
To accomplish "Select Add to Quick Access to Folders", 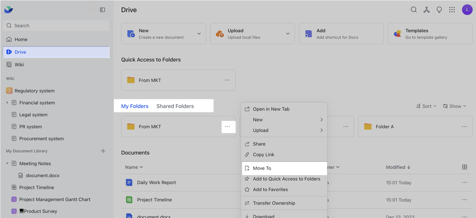I will pyautogui.click(x=284, y=179).
